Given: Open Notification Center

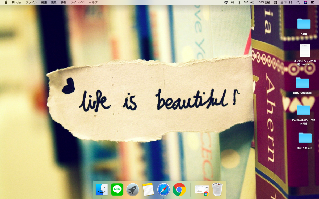Looking at the screenshot, I should (312, 2).
